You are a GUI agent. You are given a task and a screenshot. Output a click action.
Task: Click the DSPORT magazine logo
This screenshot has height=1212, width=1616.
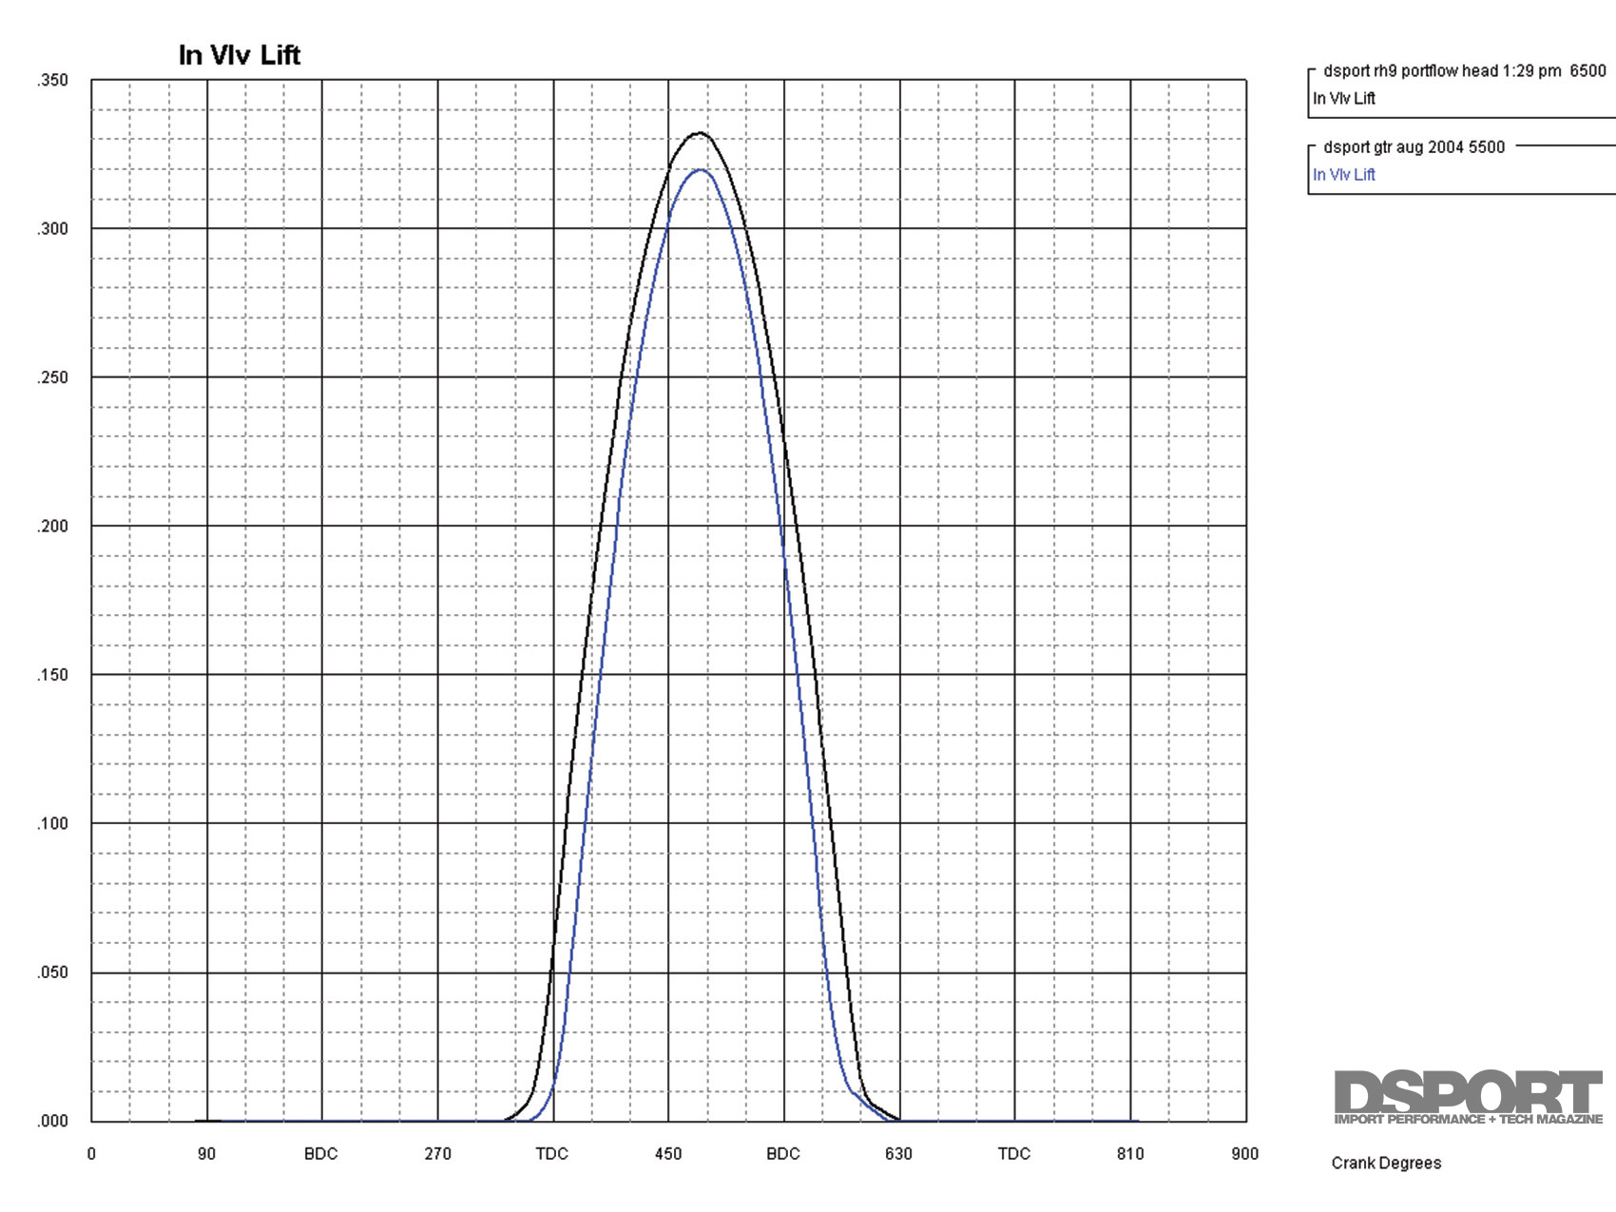click(1468, 1097)
